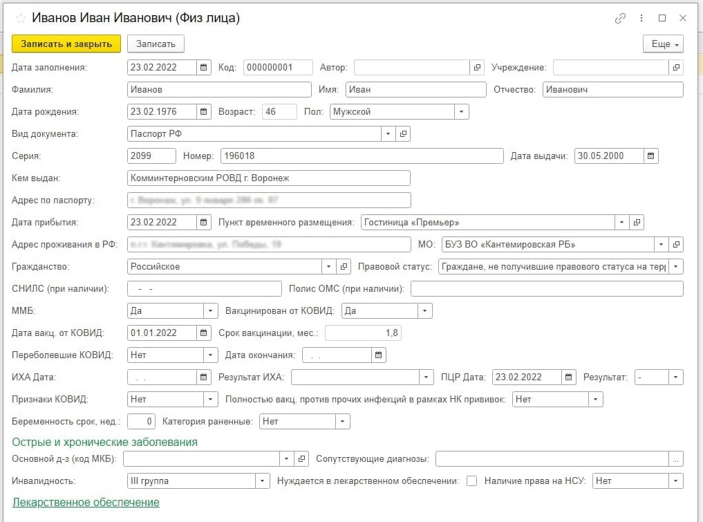Maximize the form window
The image size is (703, 522).
click(x=662, y=18)
